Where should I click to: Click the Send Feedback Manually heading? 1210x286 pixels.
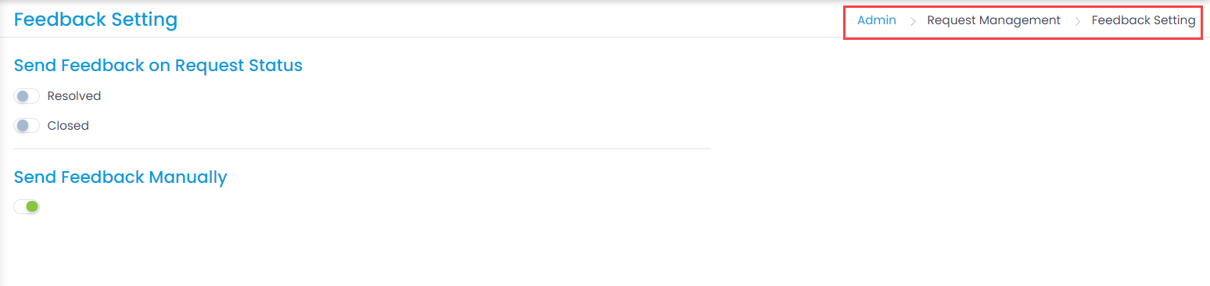(120, 177)
